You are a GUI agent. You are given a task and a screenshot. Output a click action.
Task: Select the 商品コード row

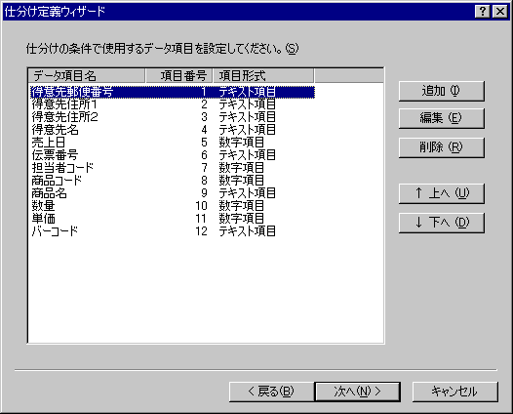tap(173, 181)
